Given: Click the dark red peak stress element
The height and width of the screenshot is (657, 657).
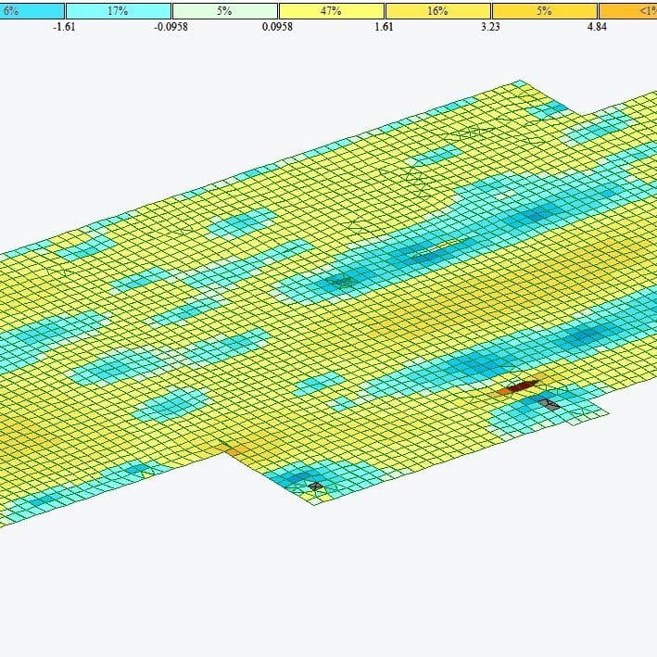Looking at the screenshot, I should (x=522, y=385).
